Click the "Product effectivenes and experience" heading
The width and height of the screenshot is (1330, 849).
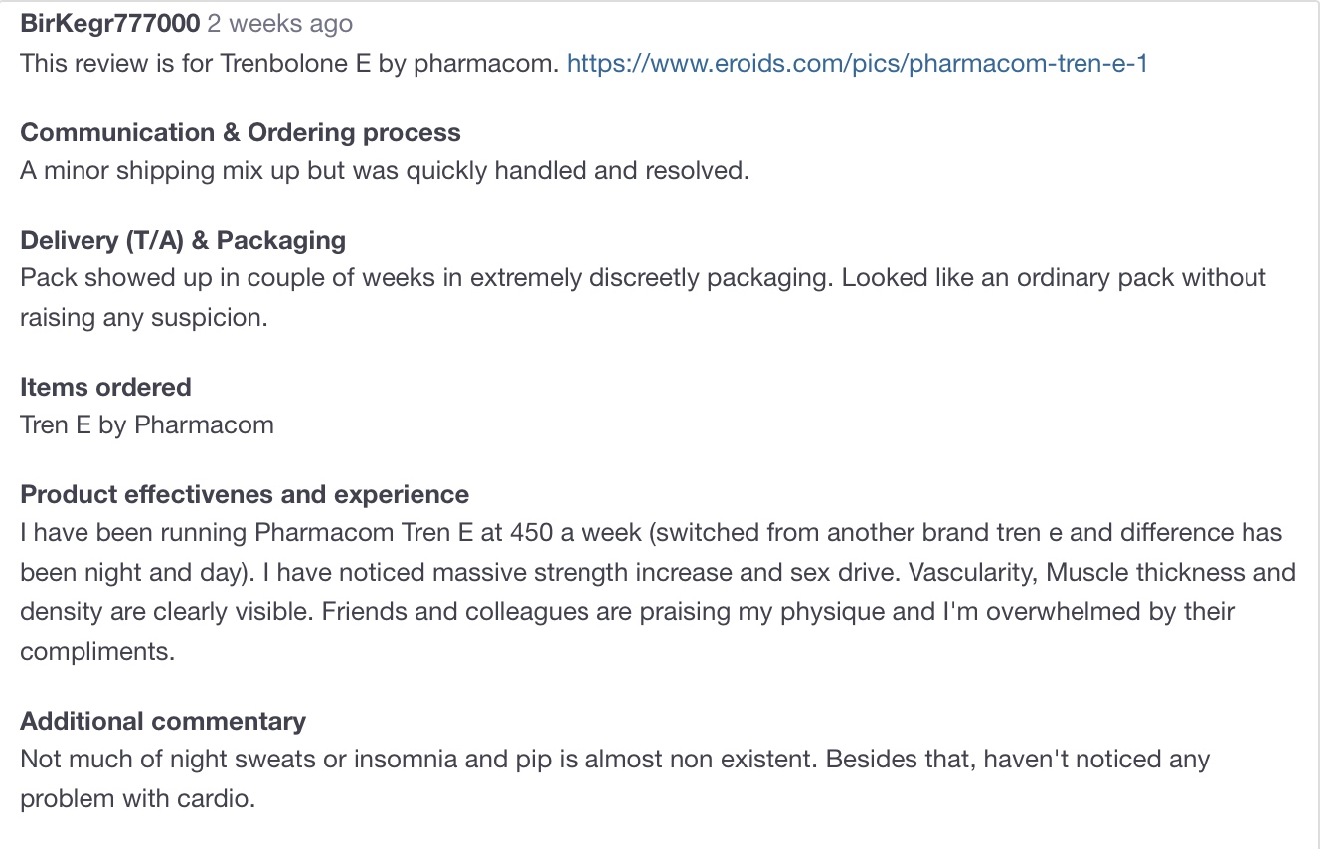(245, 494)
